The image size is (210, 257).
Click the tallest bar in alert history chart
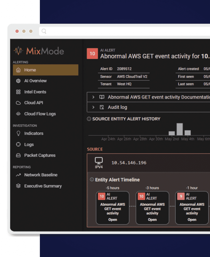tap(180, 129)
